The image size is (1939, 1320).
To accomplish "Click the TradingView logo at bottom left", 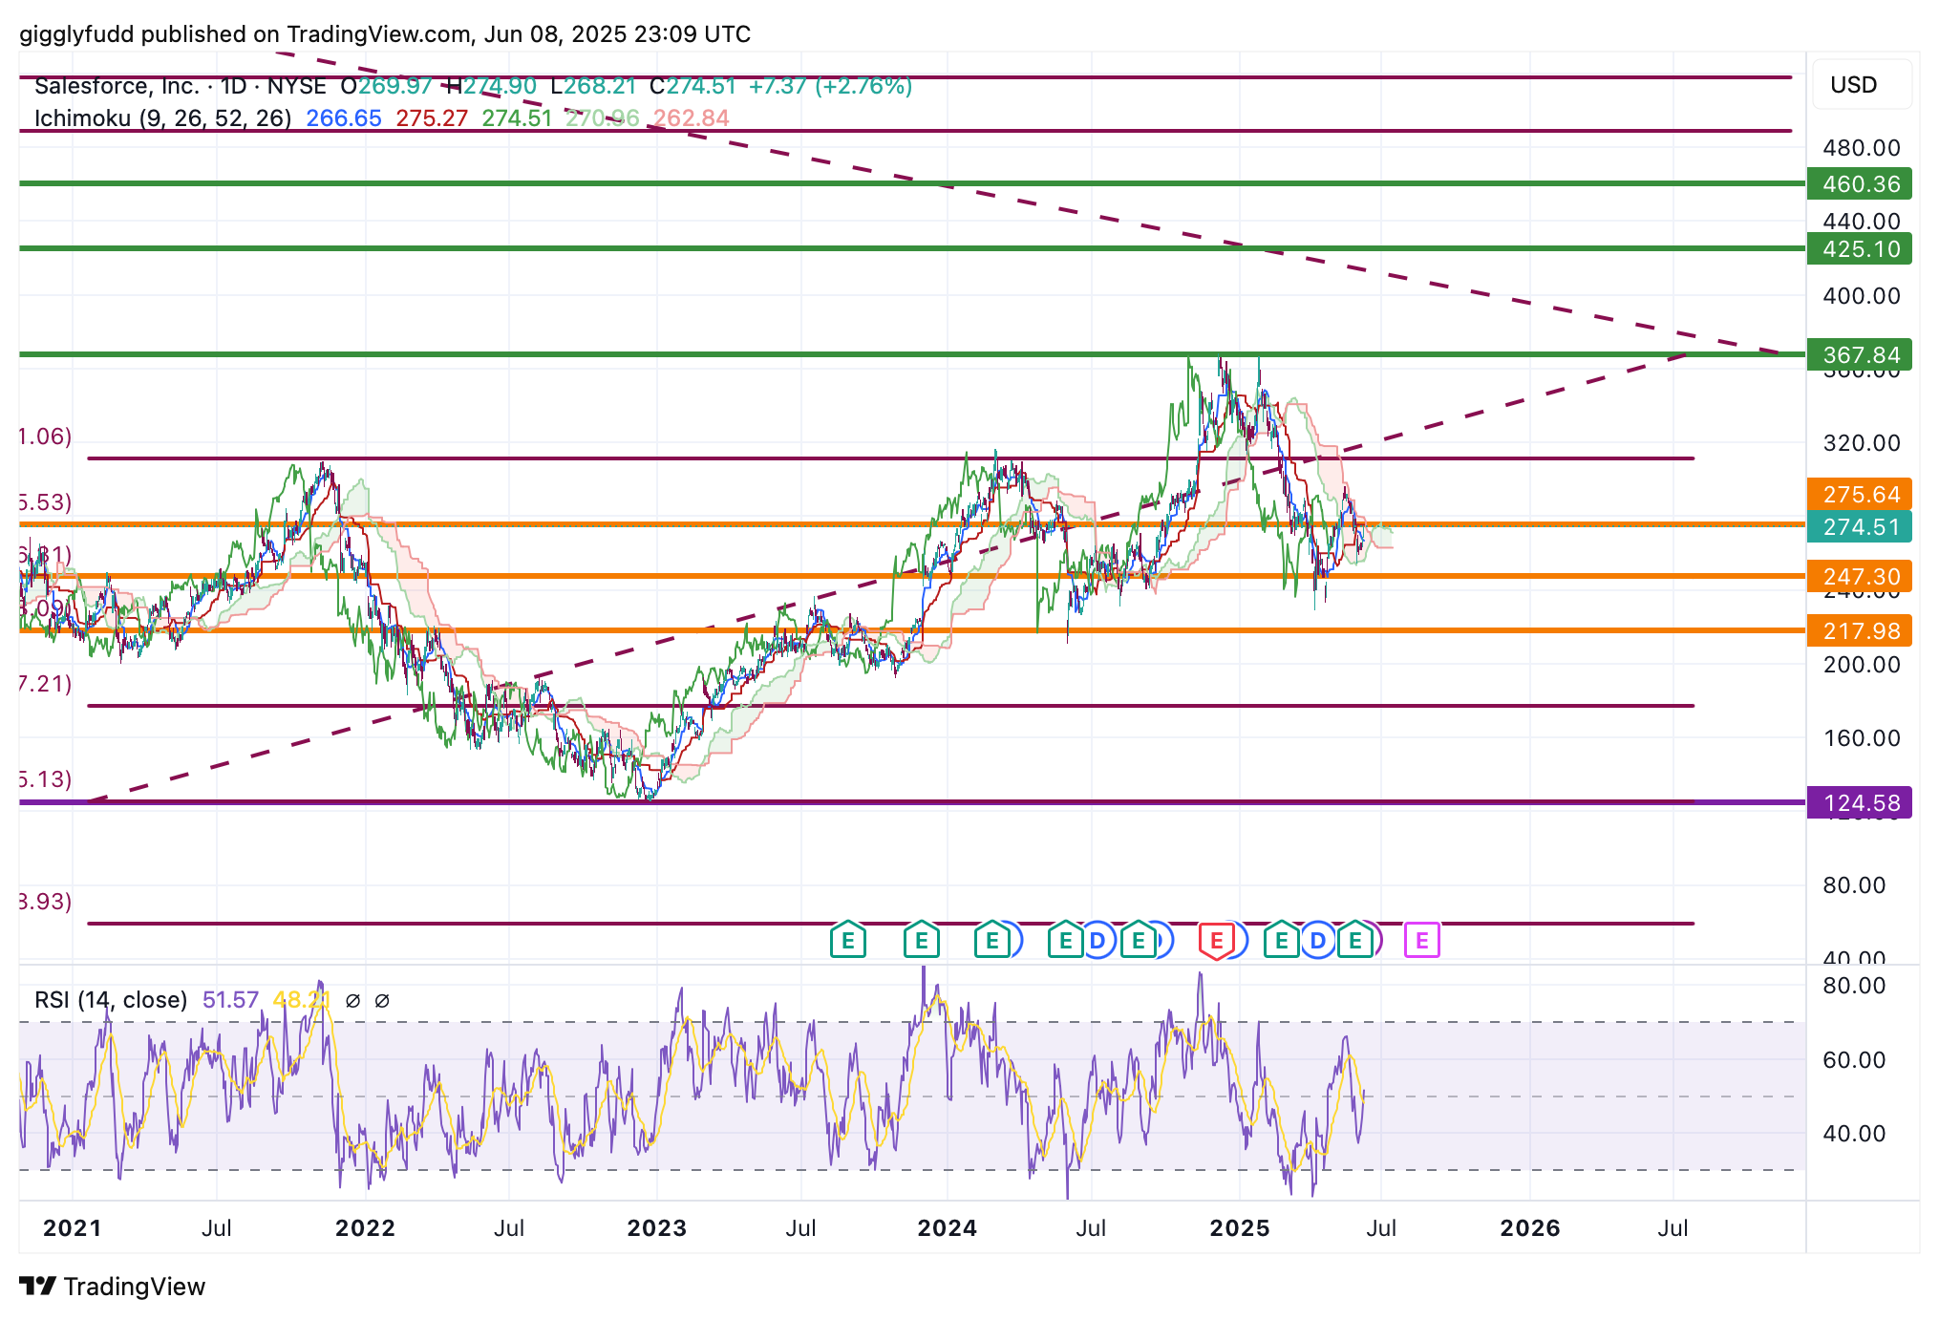I will pos(113,1287).
